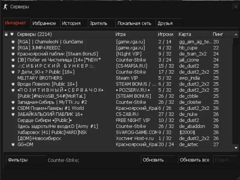The image size is (240, 180).
Task: Sort list by Карта column header
Action: (x=194, y=34)
